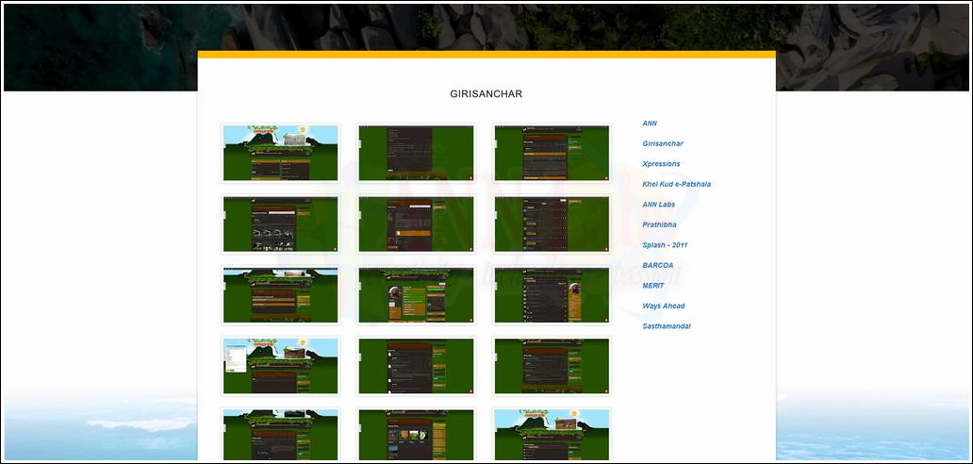Open the Xpressions project link
The image size is (973, 464).
[x=661, y=164]
